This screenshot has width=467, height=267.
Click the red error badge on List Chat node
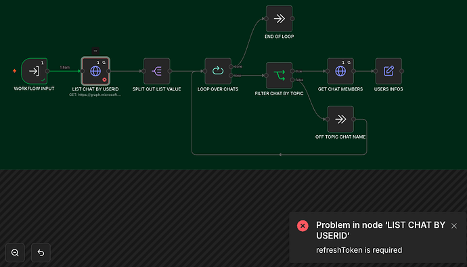point(104,79)
